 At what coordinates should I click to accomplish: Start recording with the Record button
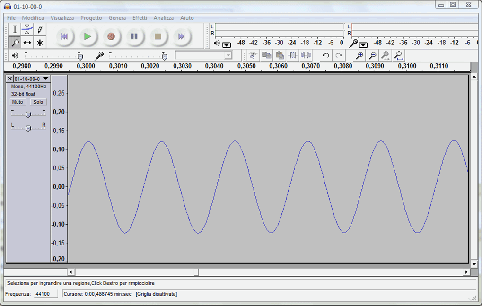pos(111,36)
